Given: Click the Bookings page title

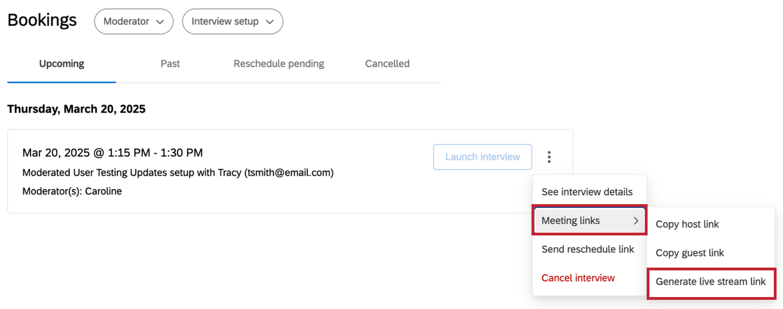Looking at the screenshot, I should [42, 20].
